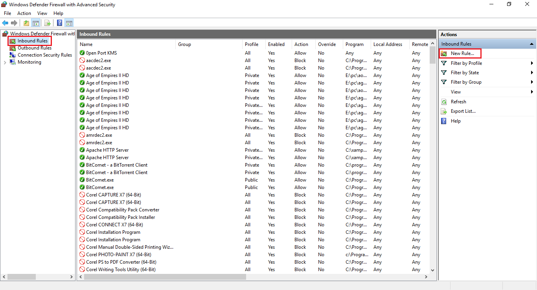Open the File menu

(7, 13)
